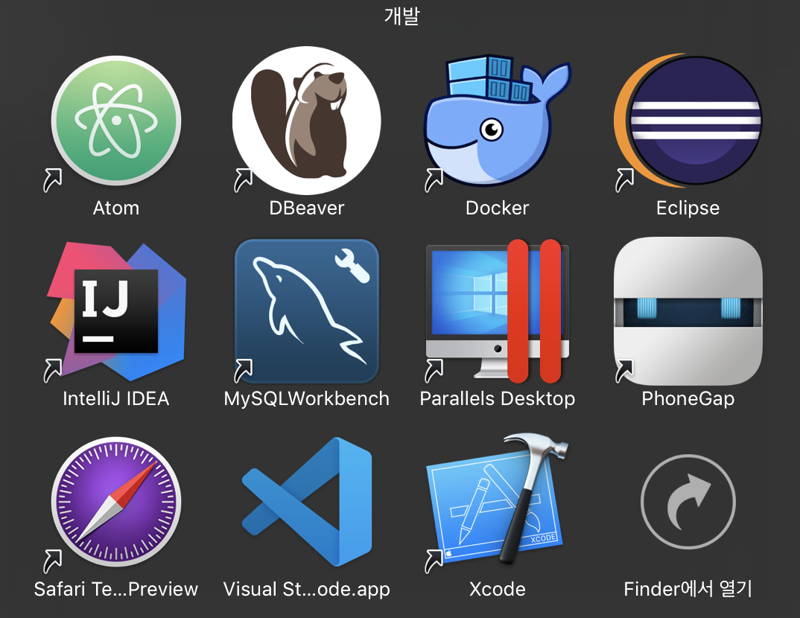Viewport: 800px width, 618px height.
Task: Open the Parallels Desktop icon
Action: point(497,311)
